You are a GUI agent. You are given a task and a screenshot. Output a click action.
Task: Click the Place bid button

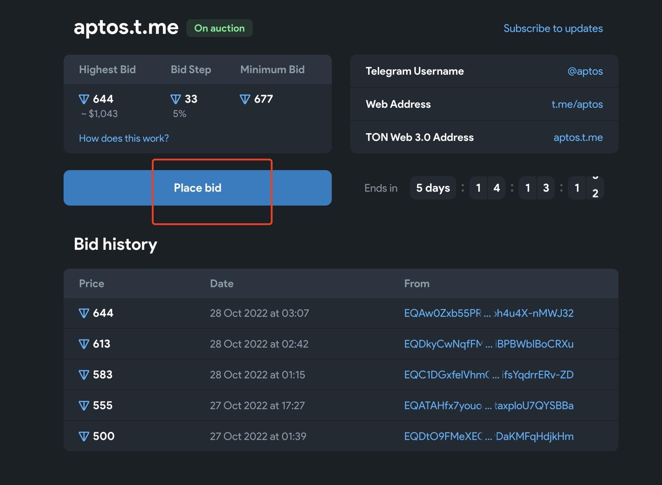(x=197, y=188)
